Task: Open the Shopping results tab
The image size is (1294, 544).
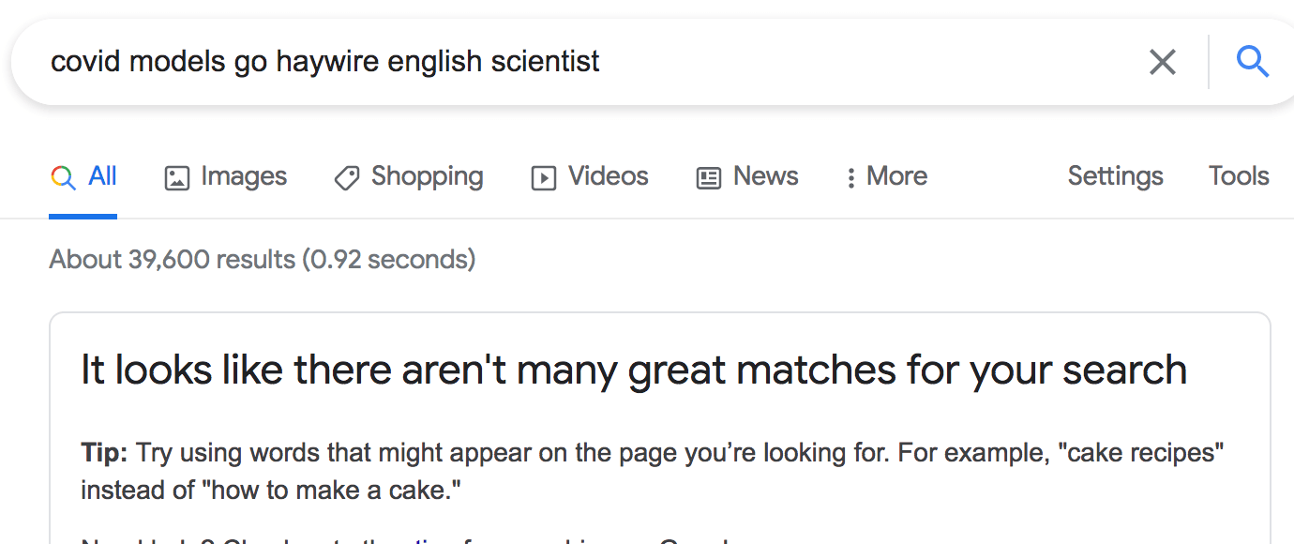Action: pyautogui.click(x=427, y=176)
